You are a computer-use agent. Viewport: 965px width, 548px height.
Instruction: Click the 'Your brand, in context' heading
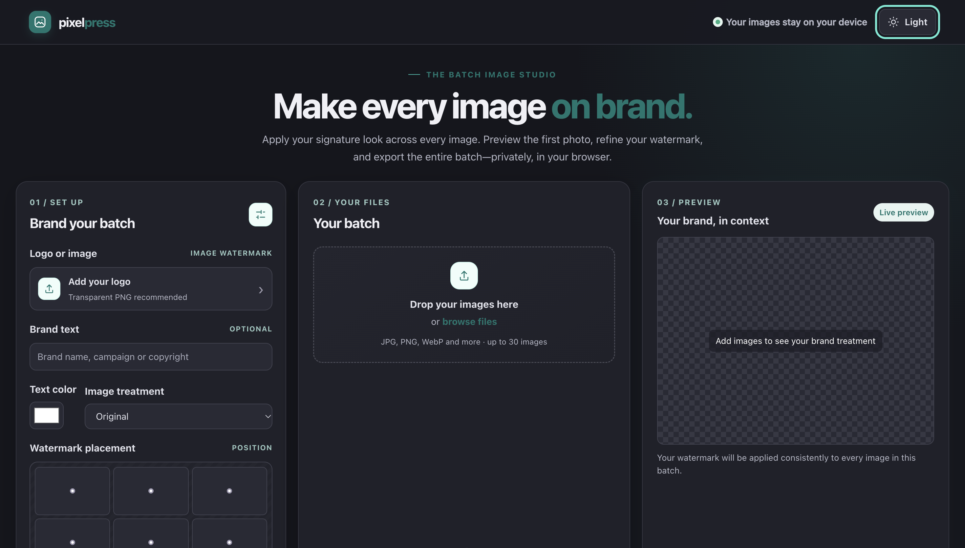(x=713, y=221)
